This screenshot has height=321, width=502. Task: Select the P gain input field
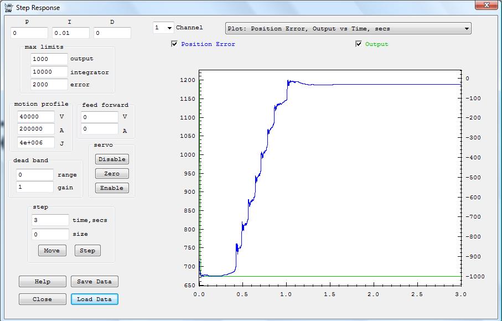tap(29, 33)
